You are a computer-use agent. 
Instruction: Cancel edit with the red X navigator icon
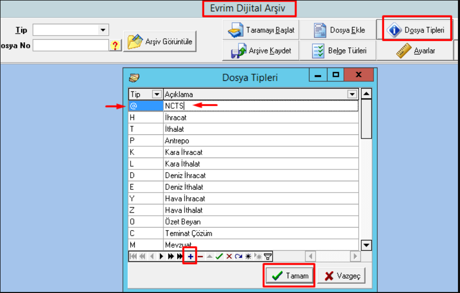(x=229, y=256)
